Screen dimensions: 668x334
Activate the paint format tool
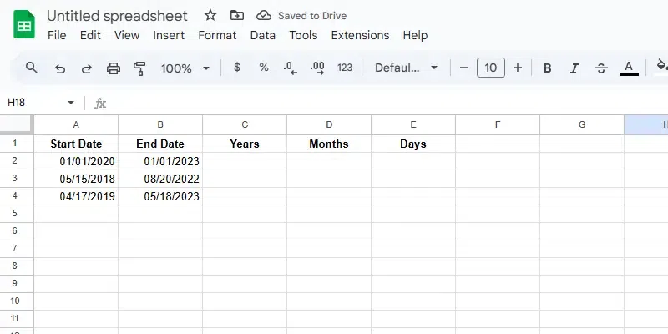click(x=139, y=68)
